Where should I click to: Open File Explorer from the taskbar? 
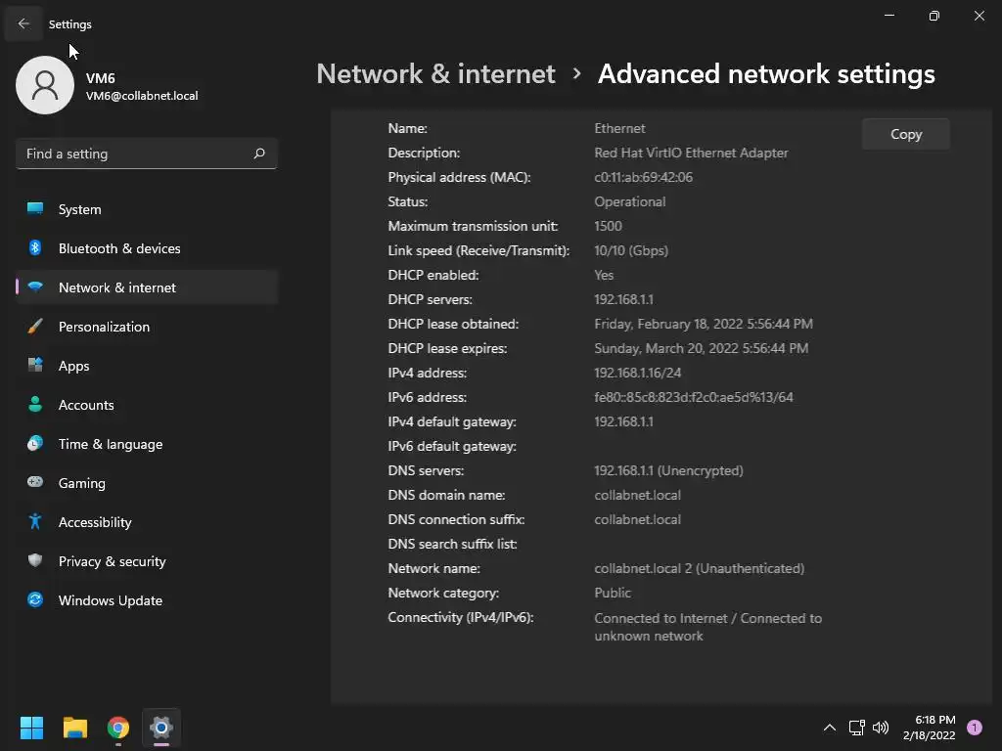(x=75, y=728)
